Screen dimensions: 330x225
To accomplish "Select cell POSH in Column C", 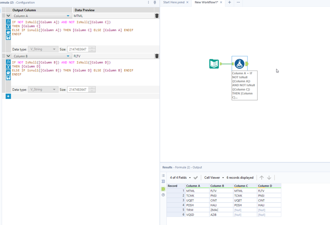I will tap(245, 205).
